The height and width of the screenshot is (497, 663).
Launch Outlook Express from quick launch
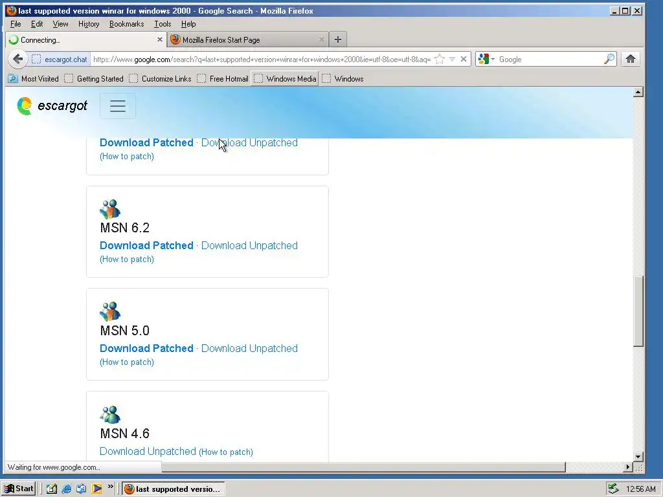pos(81,489)
